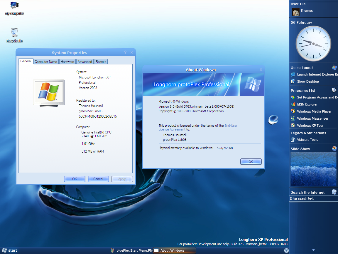Open the MSN Explorer label
The image size is (338, 254).
coord(307,105)
